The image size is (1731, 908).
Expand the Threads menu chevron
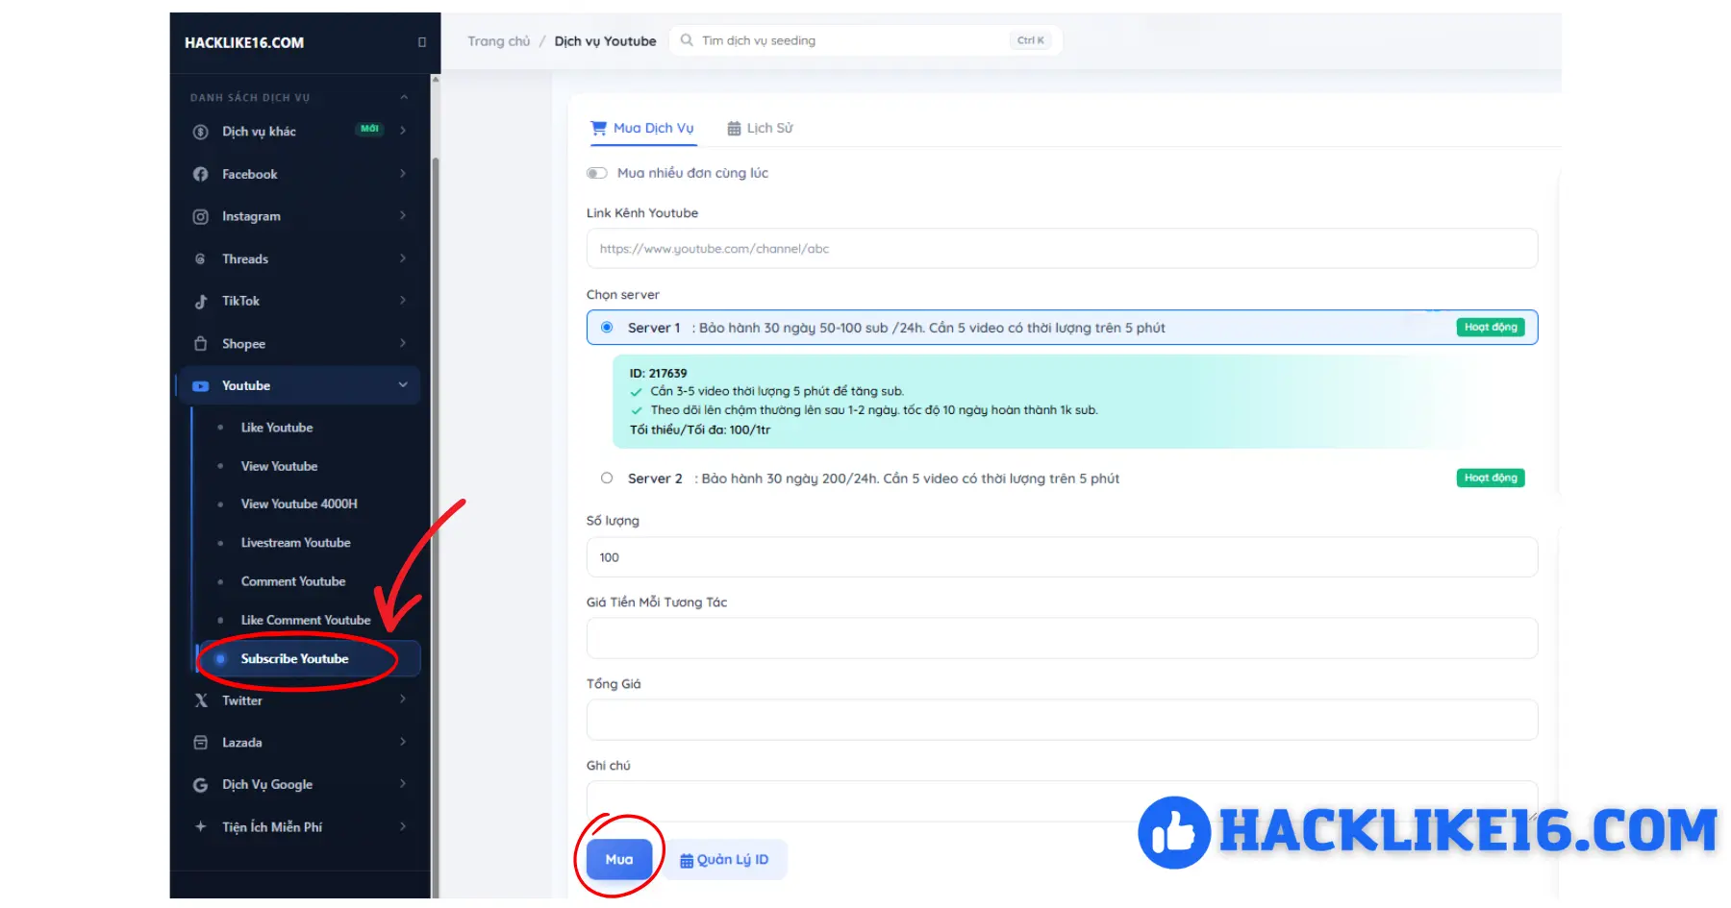[403, 258]
